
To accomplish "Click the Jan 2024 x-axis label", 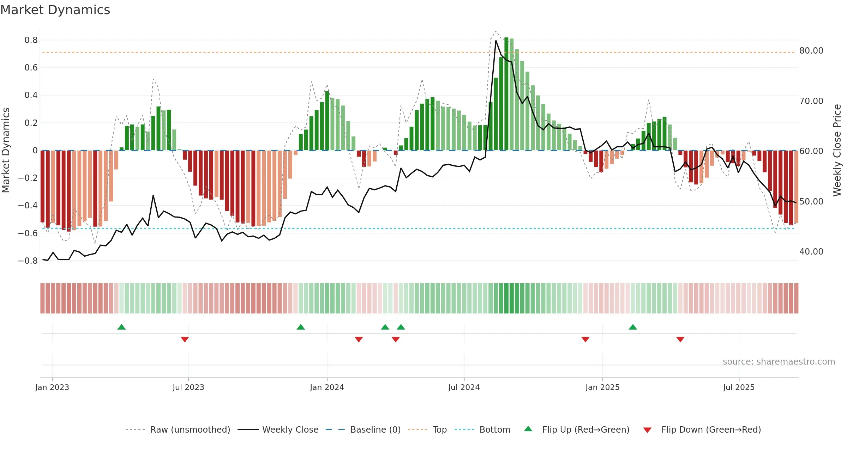I will pos(327,387).
